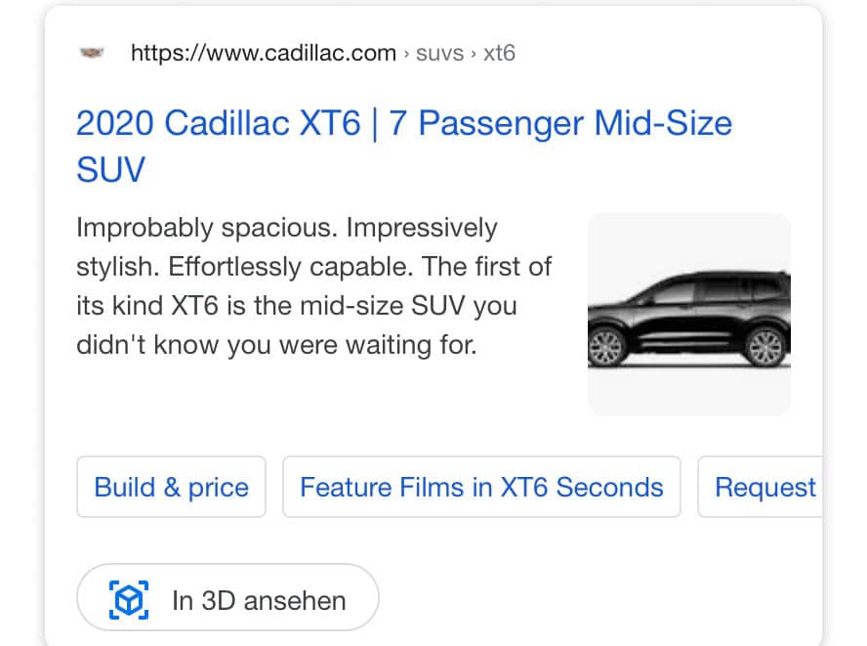Select the 'xt6' breadcrumb segment
The image size is (867, 646).
click(x=499, y=53)
